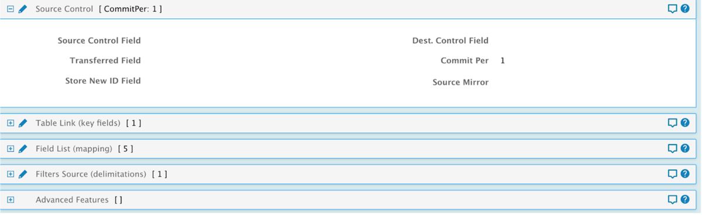This screenshot has height=220, width=702.
Task: Open comment icon on Filters Source row
Action: 673,174
